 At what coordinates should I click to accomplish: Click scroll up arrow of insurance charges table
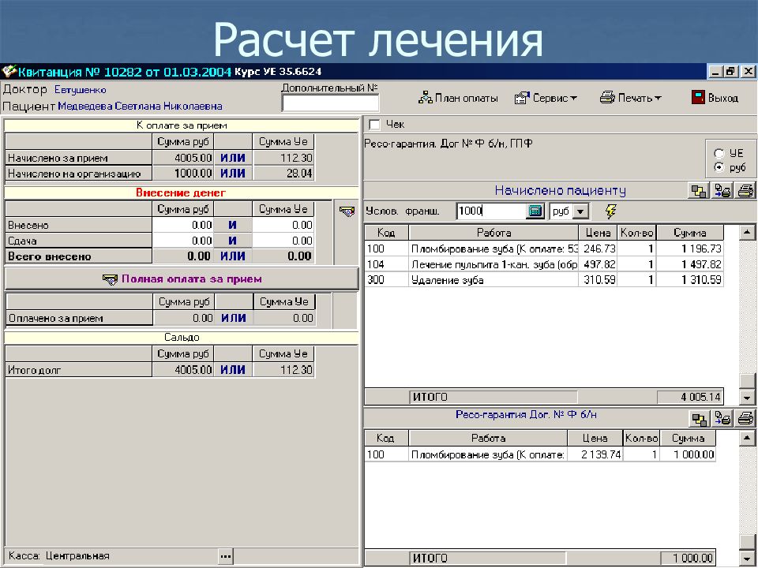[x=748, y=438]
